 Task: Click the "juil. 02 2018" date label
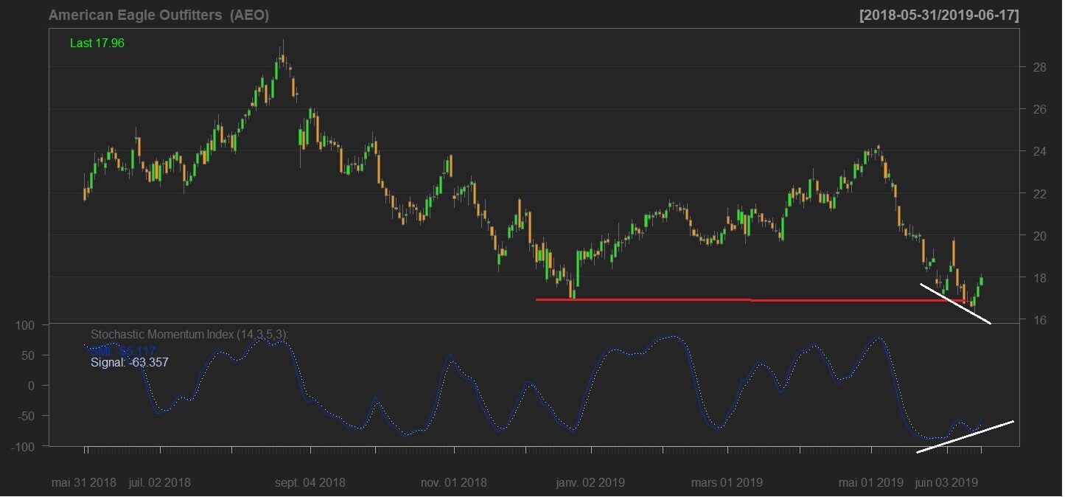pos(159,483)
